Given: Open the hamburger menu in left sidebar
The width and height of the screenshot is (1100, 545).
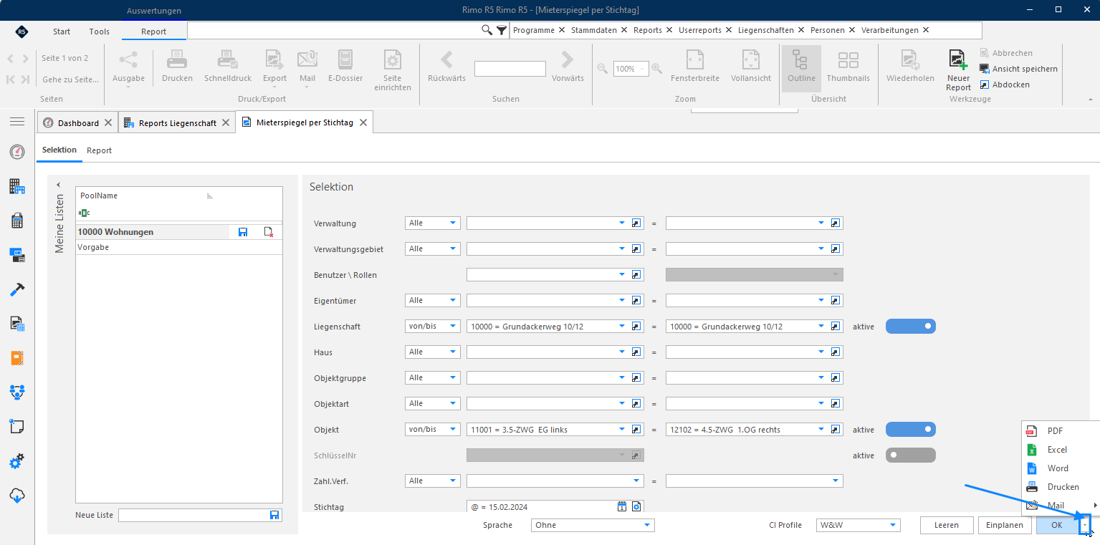Looking at the screenshot, I should 17,122.
